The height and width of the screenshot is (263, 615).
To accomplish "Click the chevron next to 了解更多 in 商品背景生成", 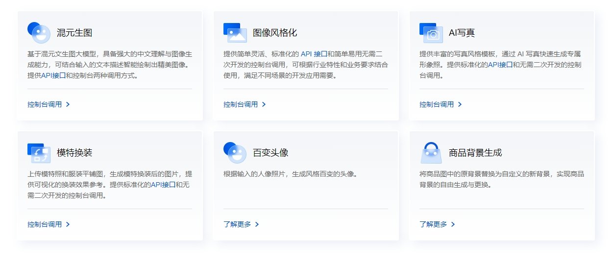I will pyautogui.click(x=453, y=224).
